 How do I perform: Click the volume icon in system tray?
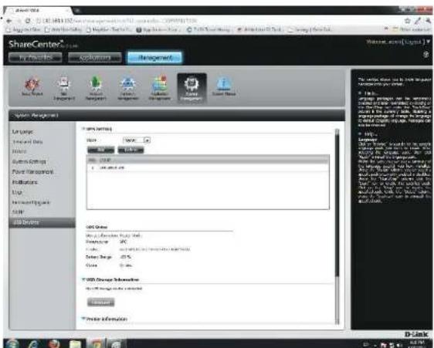pyautogui.click(x=399, y=345)
